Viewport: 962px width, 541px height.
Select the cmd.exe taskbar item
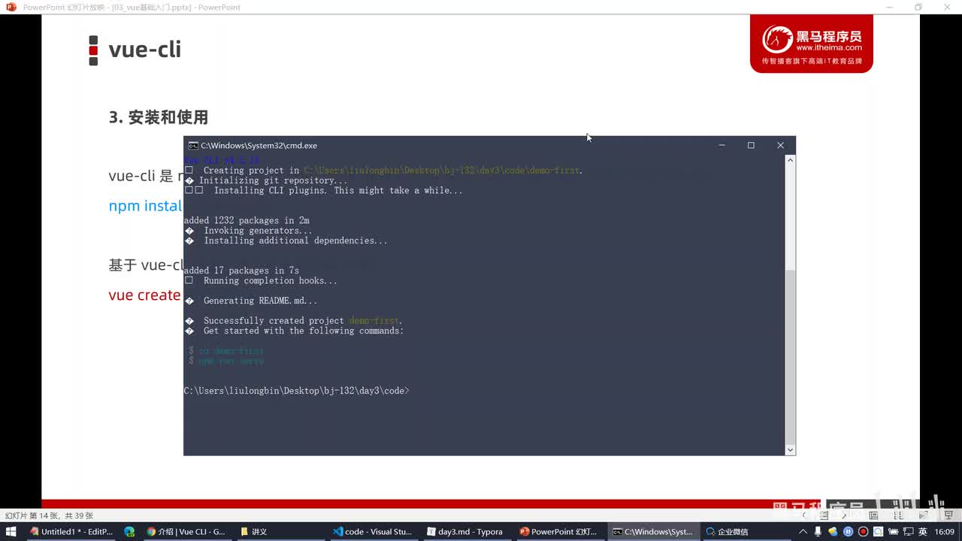point(652,531)
